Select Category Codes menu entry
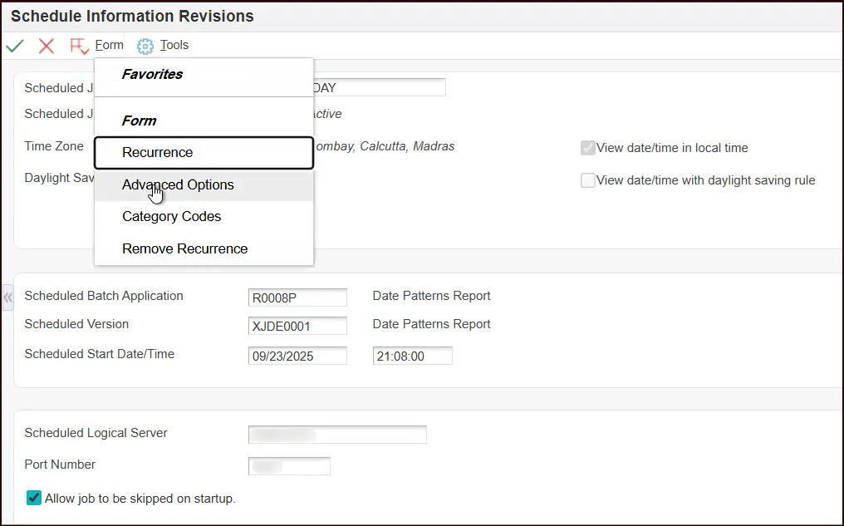The width and height of the screenshot is (844, 526). coord(204,216)
